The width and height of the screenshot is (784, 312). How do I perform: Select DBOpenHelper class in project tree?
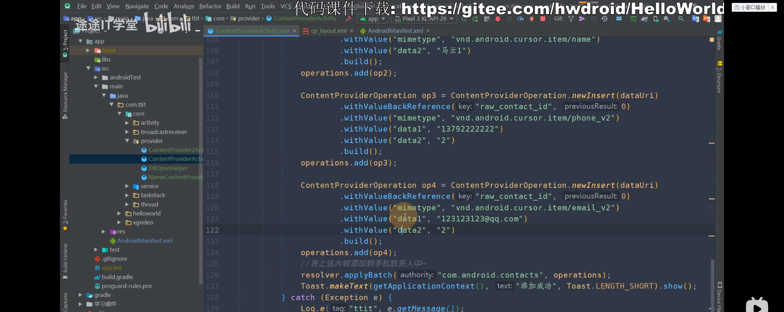tap(164, 168)
